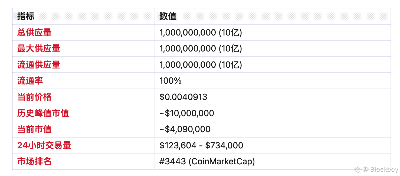
Task: Click the Binance logo watermark icon
Action: [358, 170]
